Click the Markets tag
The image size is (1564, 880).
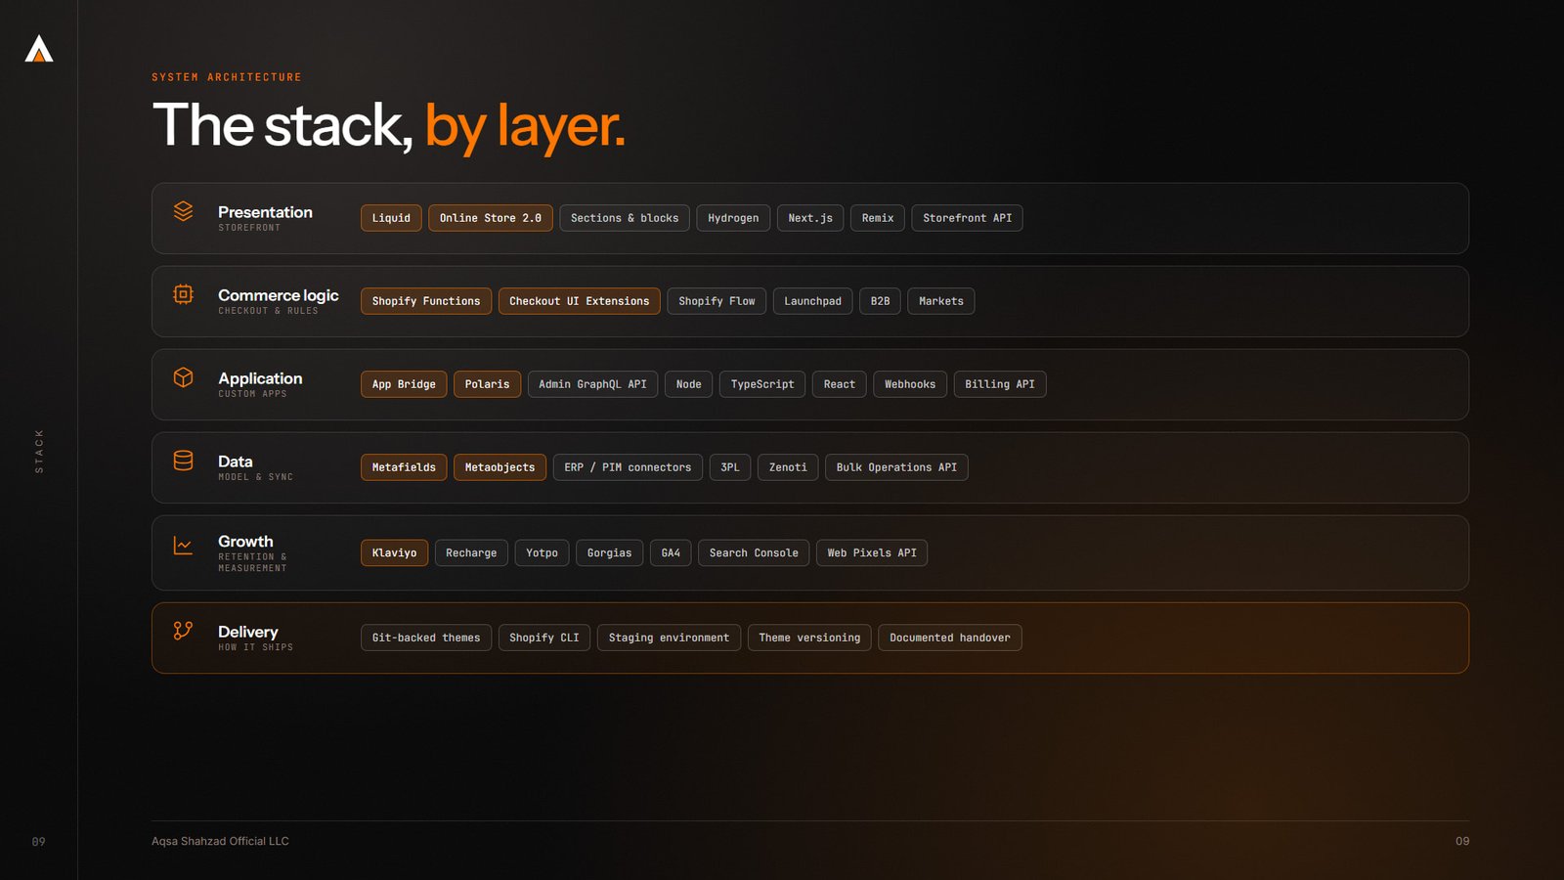tap(941, 301)
